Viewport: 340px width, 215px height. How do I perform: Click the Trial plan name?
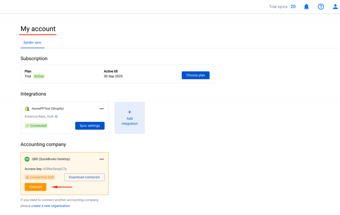click(28, 76)
